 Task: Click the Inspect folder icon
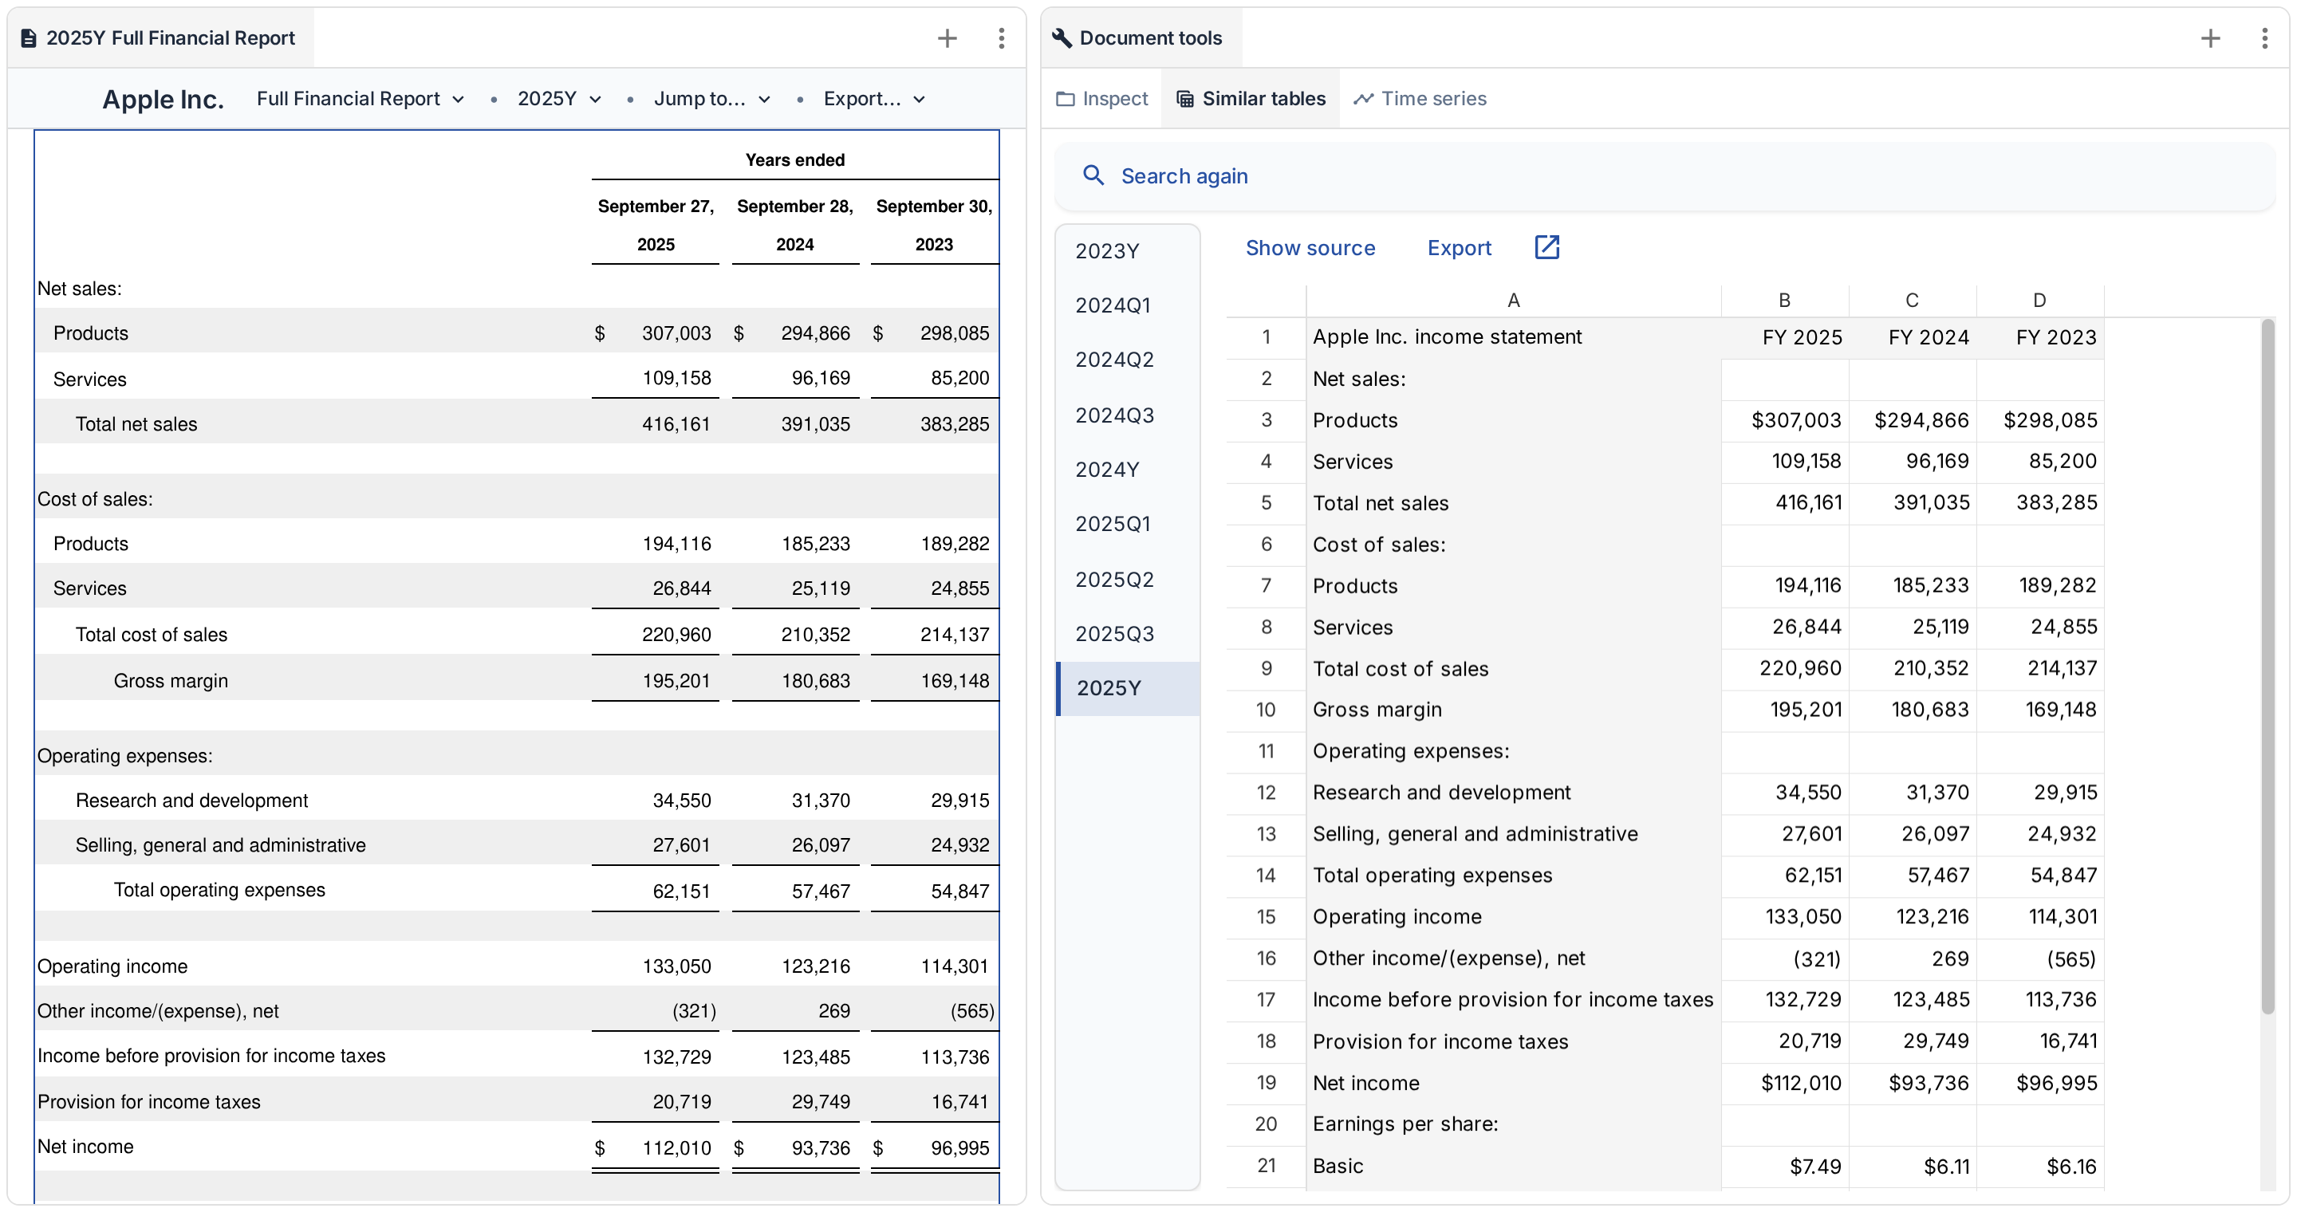click(1065, 99)
